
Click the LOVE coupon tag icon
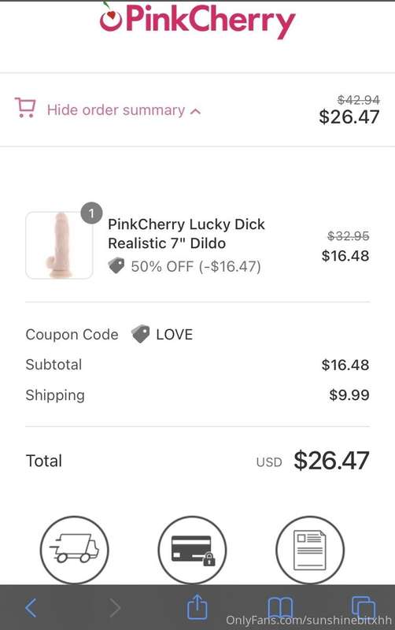click(141, 334)
